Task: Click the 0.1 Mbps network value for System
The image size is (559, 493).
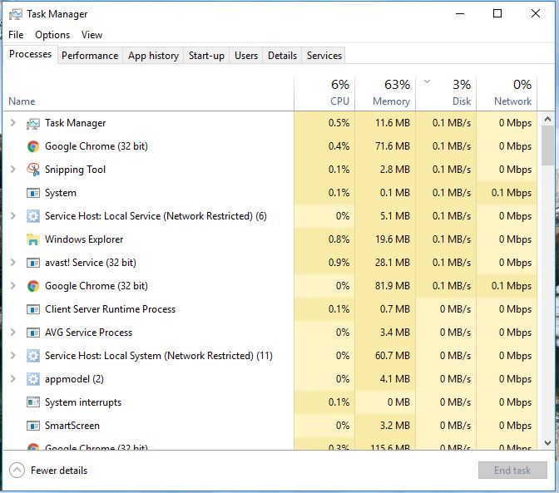Action: click(x=512, y=193)
